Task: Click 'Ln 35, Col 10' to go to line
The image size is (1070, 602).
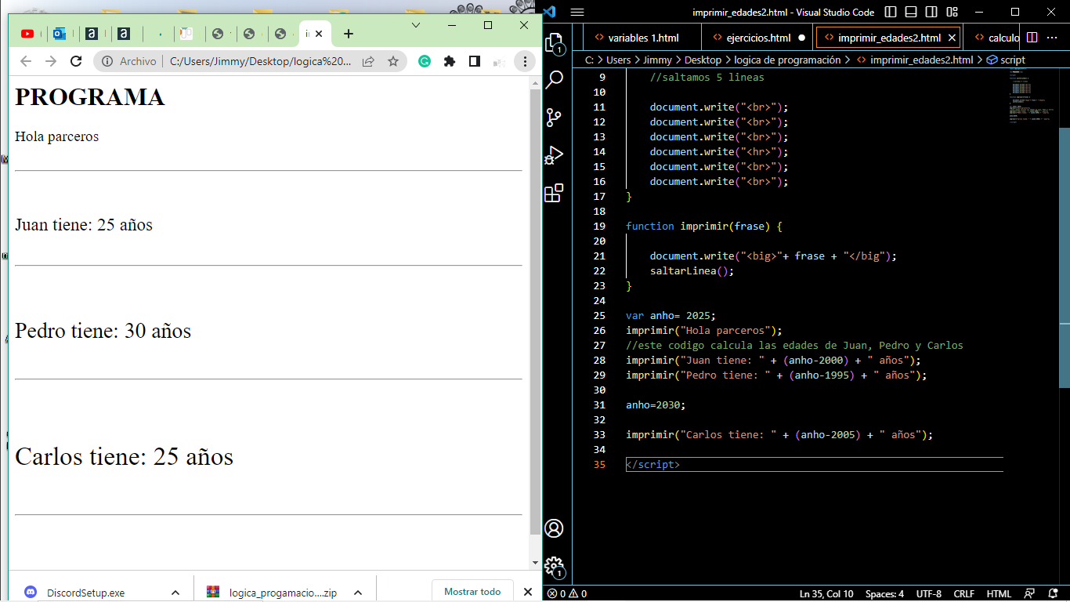Action: pos(826,593)
